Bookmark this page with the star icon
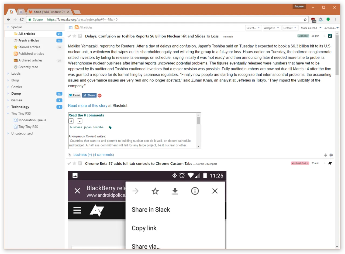 305,19
